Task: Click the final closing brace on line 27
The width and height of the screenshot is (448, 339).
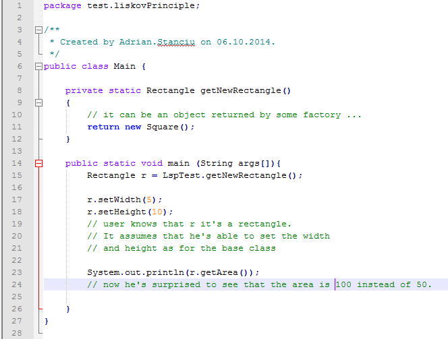Action: [47, 321]
